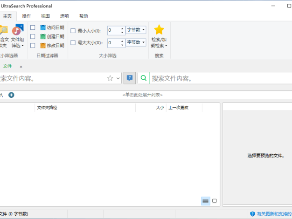Focus the left file content search field
Image resolution: width=292 pixels, height=219 pixels.
click(x=53, y=78)
